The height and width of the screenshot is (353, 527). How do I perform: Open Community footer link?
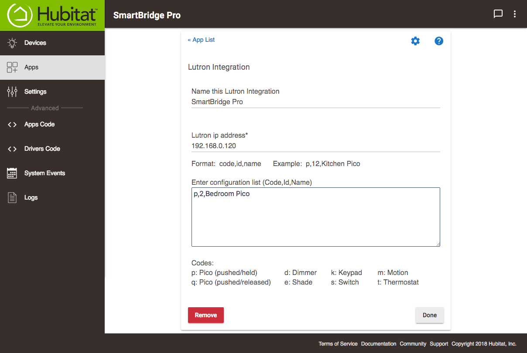(x=413, y=344)
